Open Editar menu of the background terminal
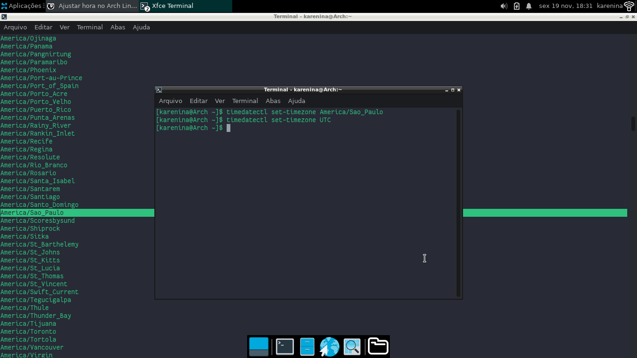Image resolution: width=637 pixels, height=358 pixels. click(43, 27)
